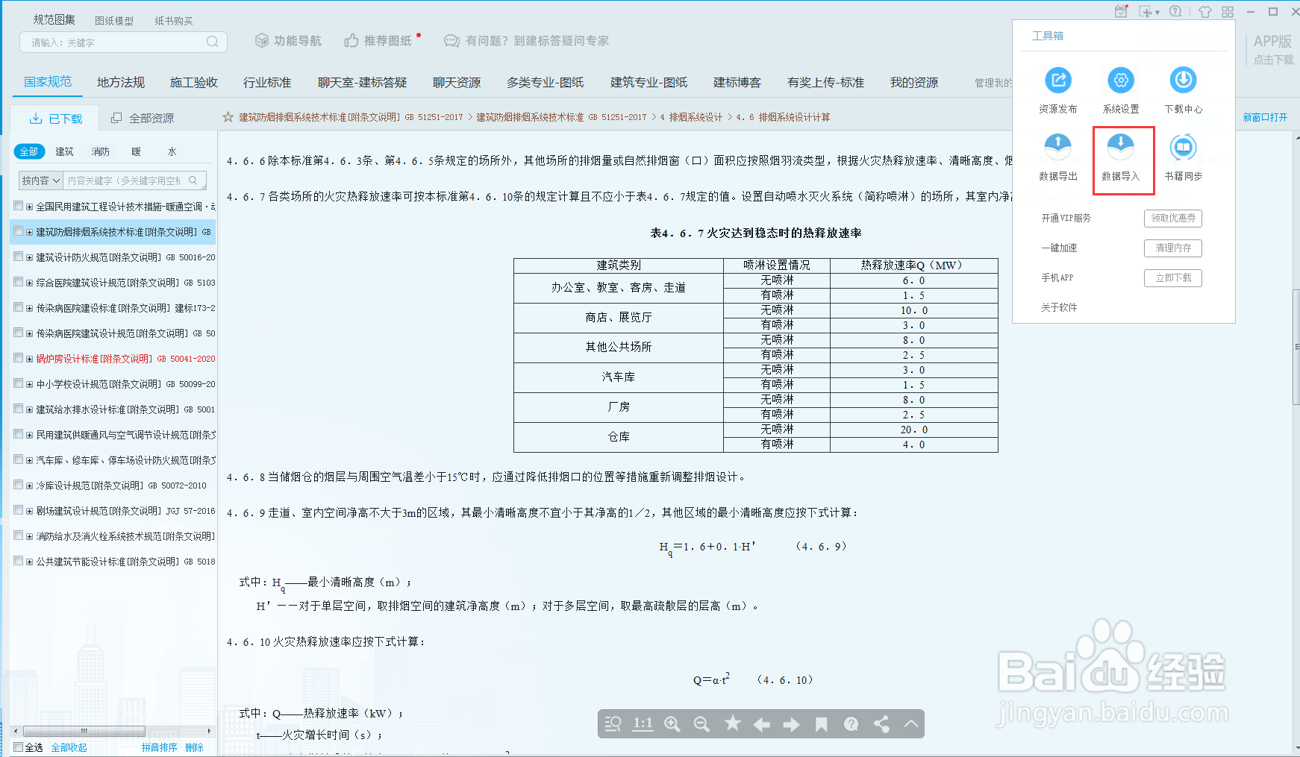Image resolution: width=1300 pixels, height=757 pixels.
Task: Click the star favorite icon on bottom toolbar
Action: (x=732, y=723)
